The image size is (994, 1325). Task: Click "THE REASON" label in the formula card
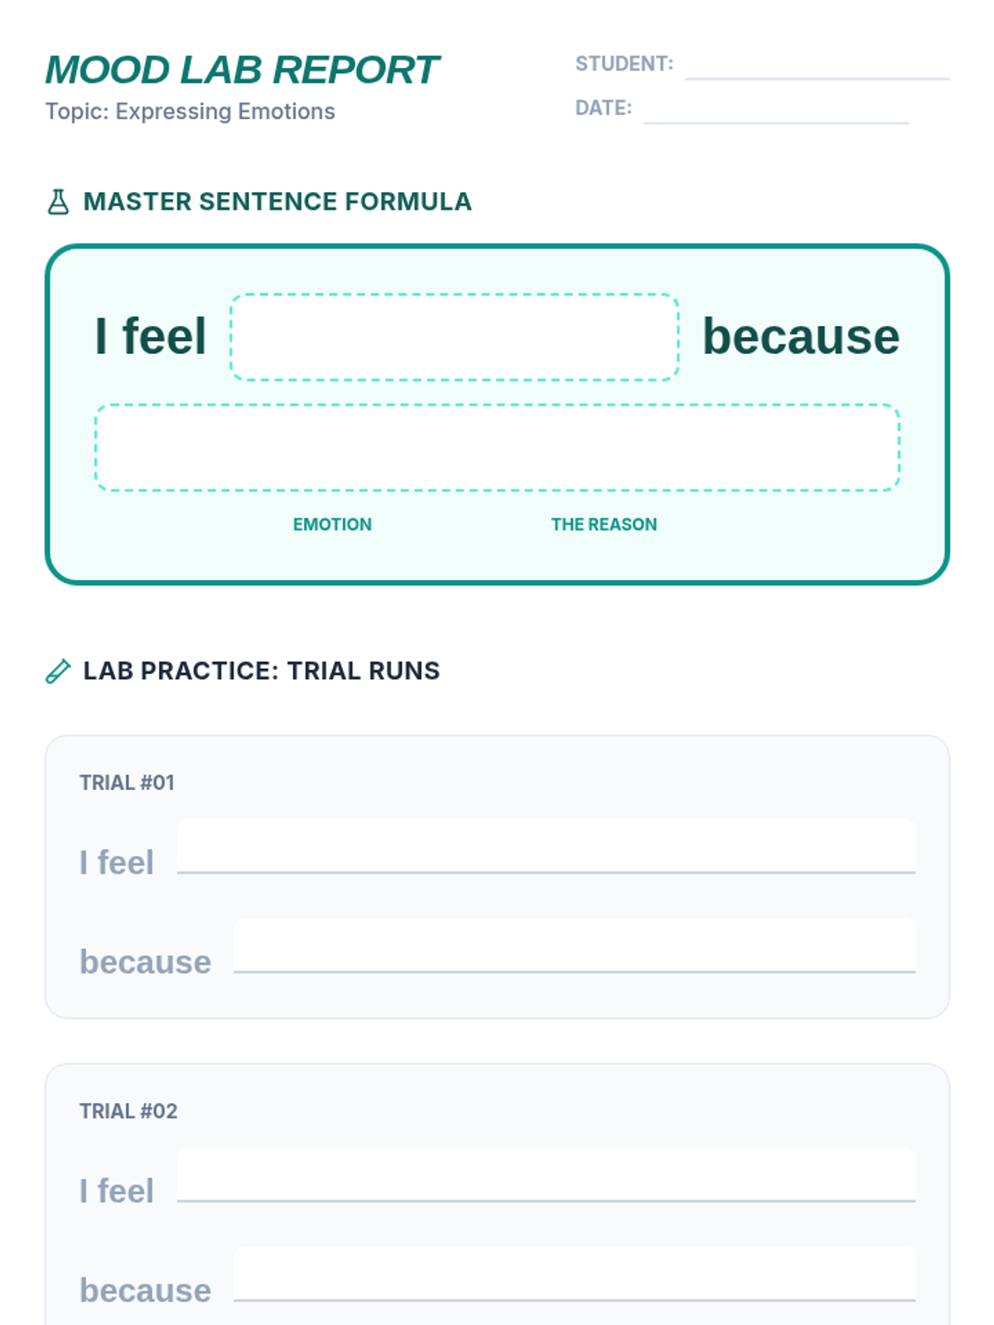click(604, 524)
